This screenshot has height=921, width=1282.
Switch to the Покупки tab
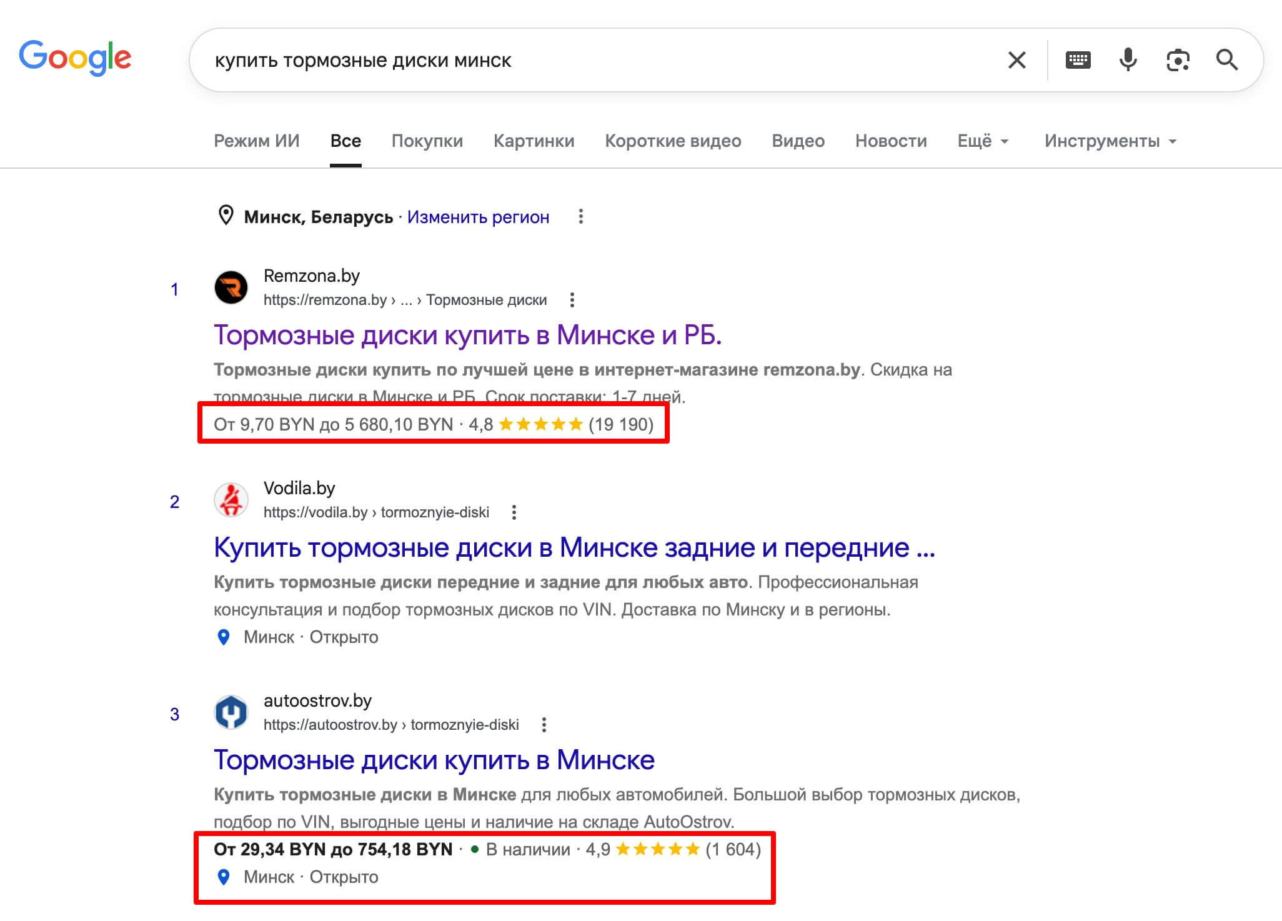tap(427, 141)
